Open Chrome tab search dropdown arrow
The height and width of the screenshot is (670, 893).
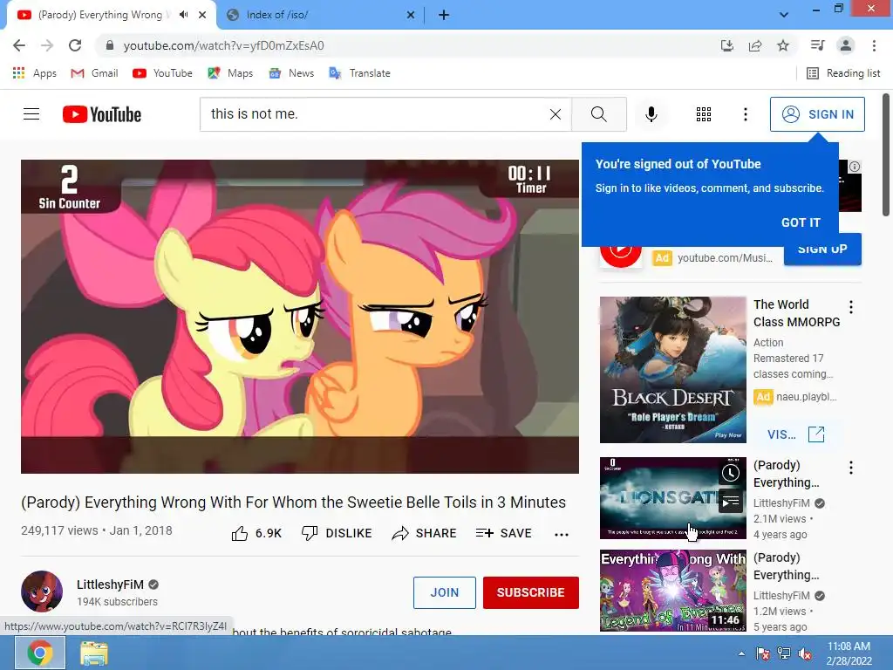click(x=784, y=15)
